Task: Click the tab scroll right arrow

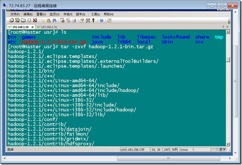Action: click(227, 27)
